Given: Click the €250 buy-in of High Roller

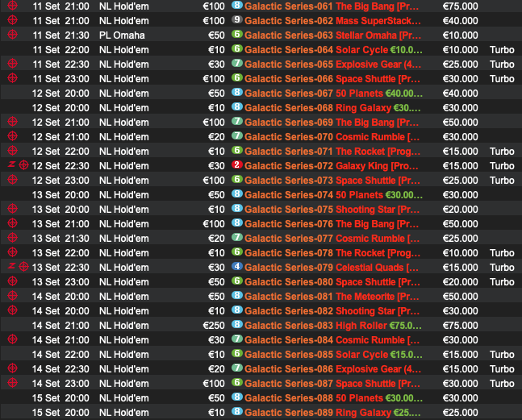Looking at the screenshot, I should tap(214, 326).
